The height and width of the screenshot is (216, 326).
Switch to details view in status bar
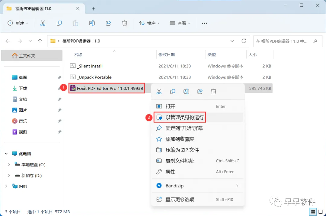click(313, 212)
